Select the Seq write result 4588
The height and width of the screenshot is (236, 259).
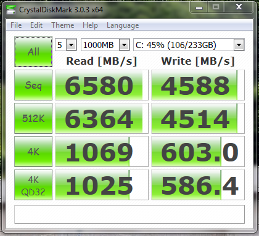pos(198,85)
